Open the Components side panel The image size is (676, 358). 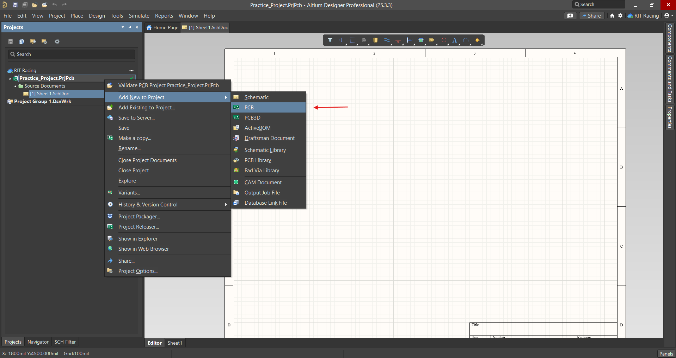click(670, 38)
